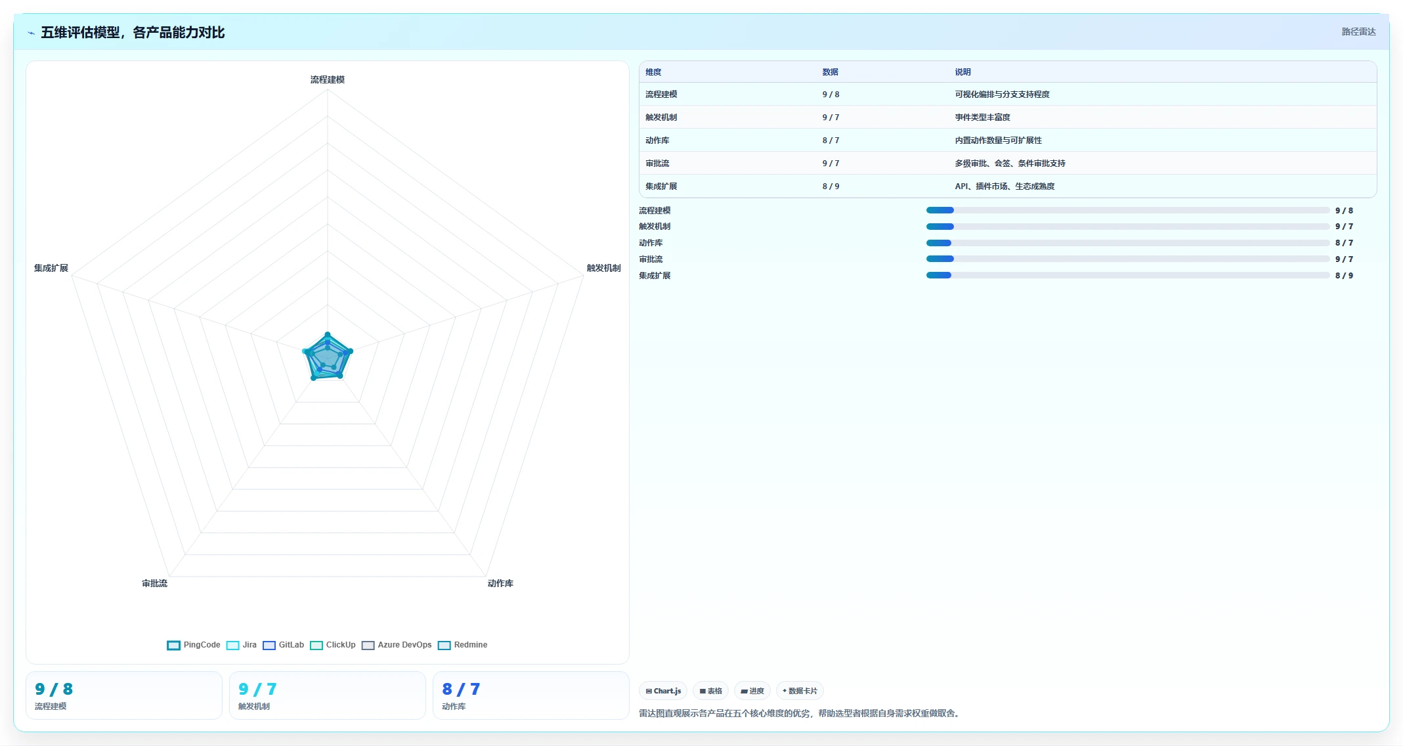The width and height of the screenshot is (1403, 746).
Task: Click the 进度 tag chip
Action: (752, 691)
